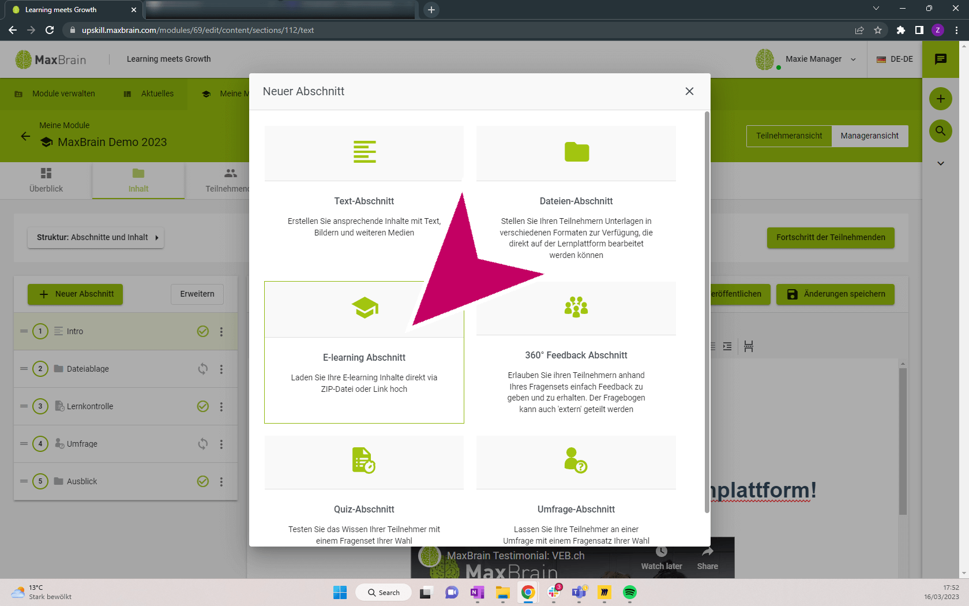Select the E-learning Abschnitt graduation cap icon

tap(365, 308)
